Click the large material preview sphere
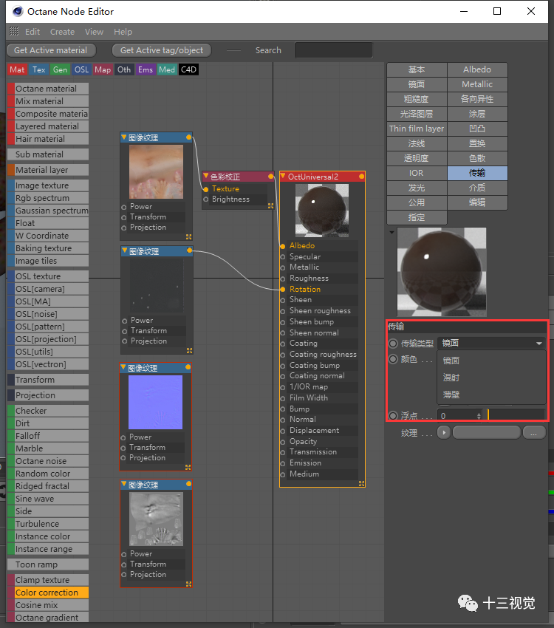This screenshot has width=554, height=628. click(442, 272)
